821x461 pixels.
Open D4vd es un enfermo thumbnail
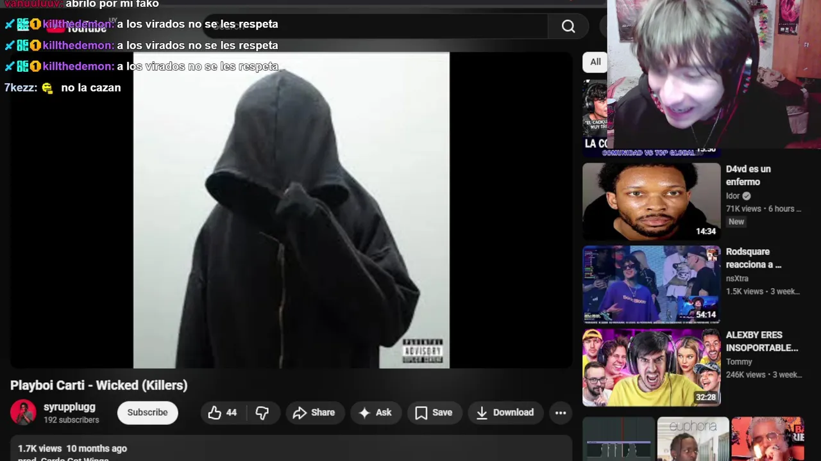click(x=652, y=202)
